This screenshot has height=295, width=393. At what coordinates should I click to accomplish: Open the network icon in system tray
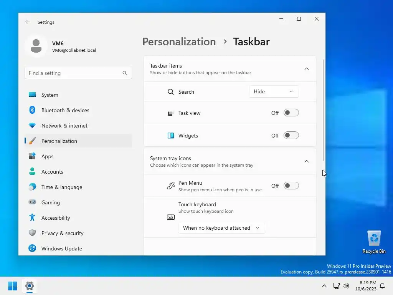(x=336, y=286)
